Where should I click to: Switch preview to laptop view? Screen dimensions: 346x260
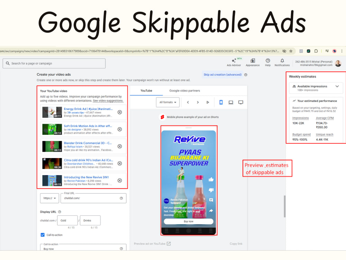(231, 102)
